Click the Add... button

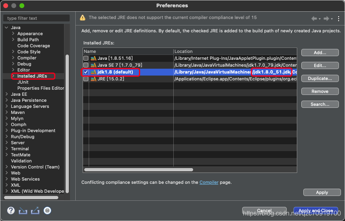pyautogui.click(x=320, y=53)
